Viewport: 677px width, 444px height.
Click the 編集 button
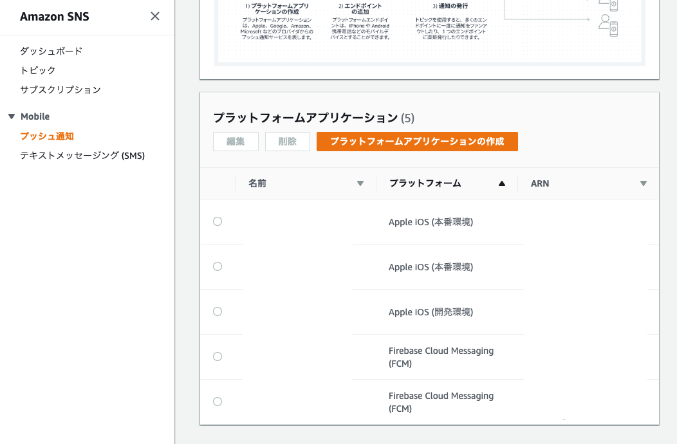(236, 142)
